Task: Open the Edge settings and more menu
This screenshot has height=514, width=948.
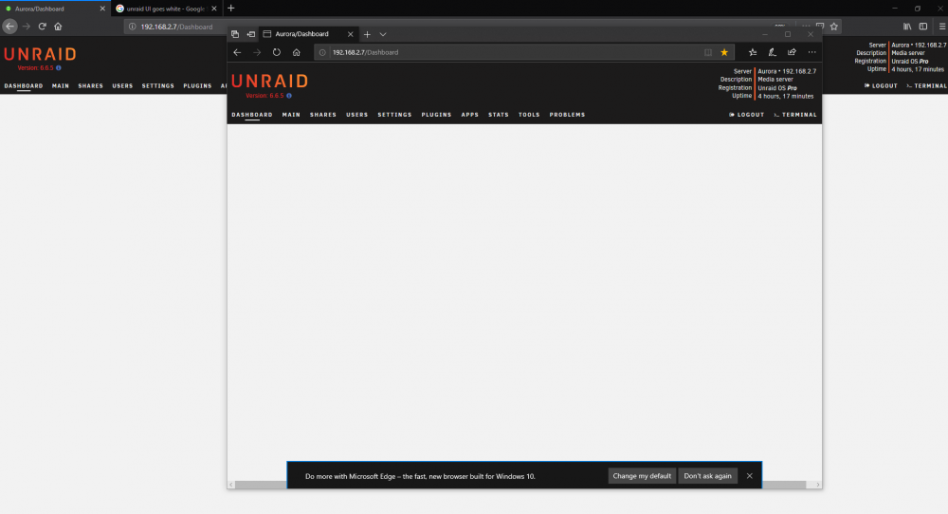Action: click(812, 52)
